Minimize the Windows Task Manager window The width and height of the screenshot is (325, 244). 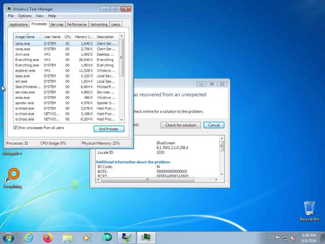point(105,9)
